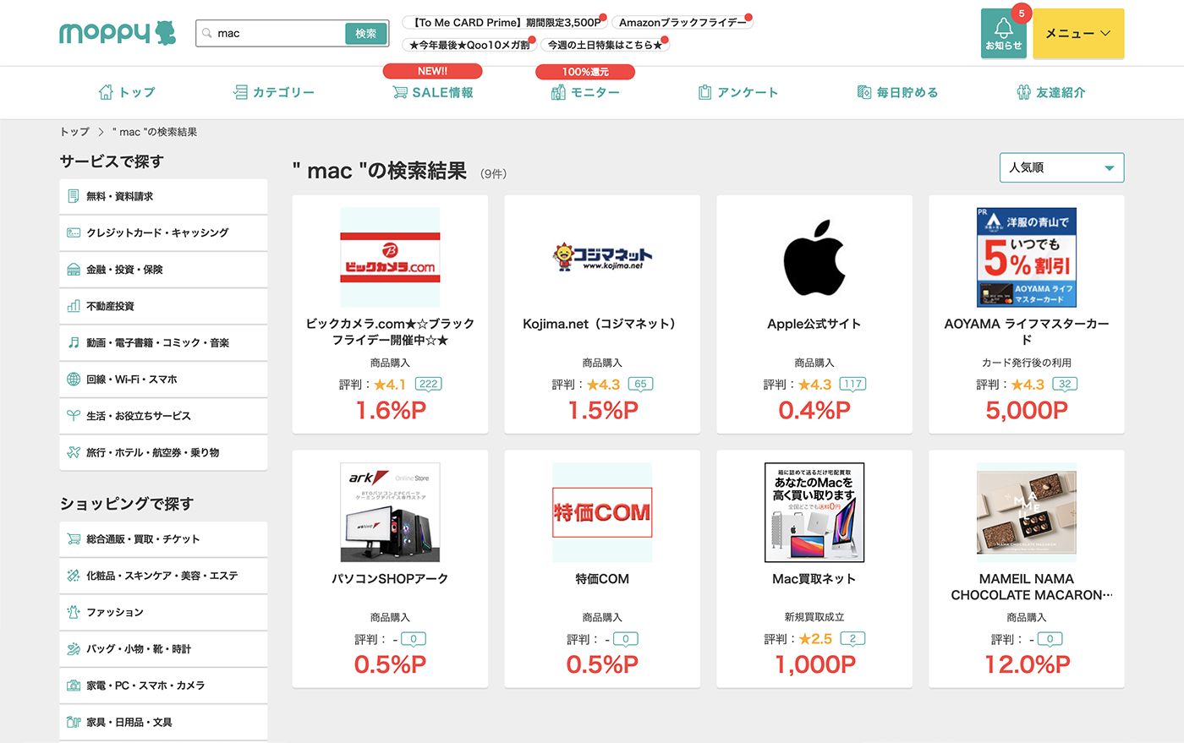This screenshot has height=743, width=1184.
Task: Open the Apple logo thumbnail
Action: tap(814, 257)
